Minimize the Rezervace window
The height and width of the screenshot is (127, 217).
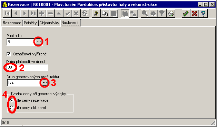pos(200,4)
